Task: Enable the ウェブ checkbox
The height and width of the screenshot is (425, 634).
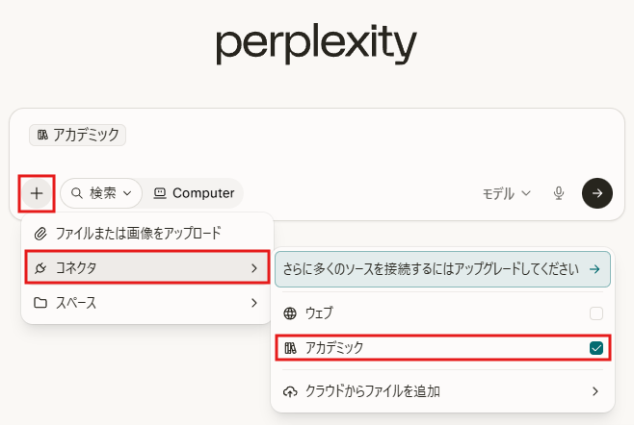Action: point(596,313)
